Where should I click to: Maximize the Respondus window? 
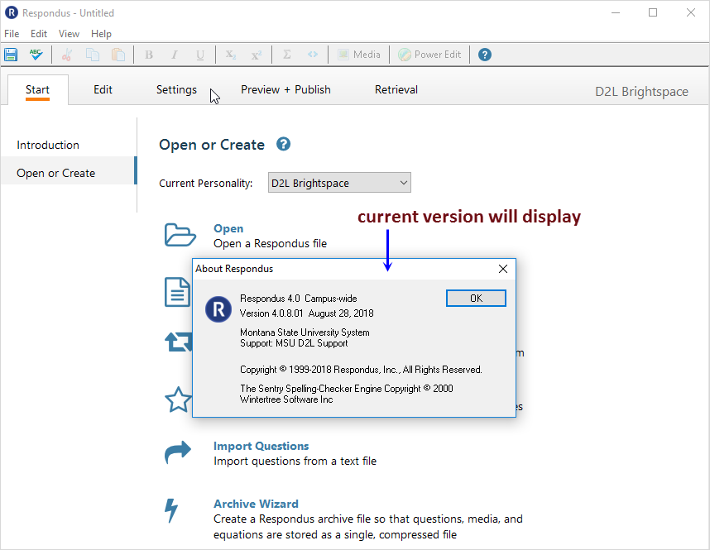tap(653, 12)
